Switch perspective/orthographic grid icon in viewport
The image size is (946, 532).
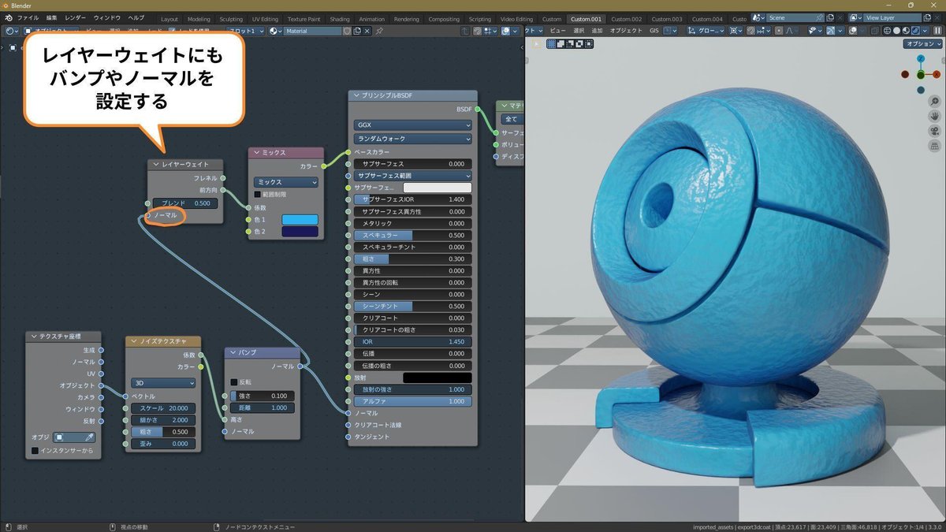coord(933,147)
